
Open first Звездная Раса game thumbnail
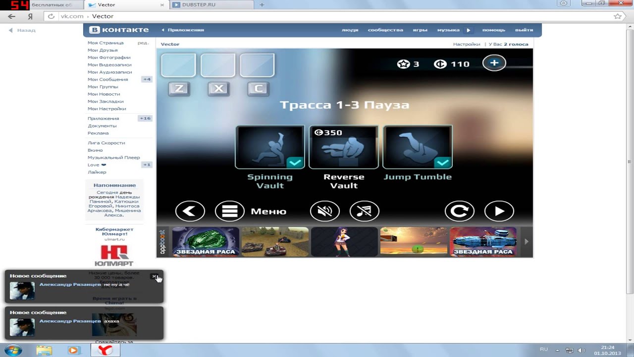[206, 242]
